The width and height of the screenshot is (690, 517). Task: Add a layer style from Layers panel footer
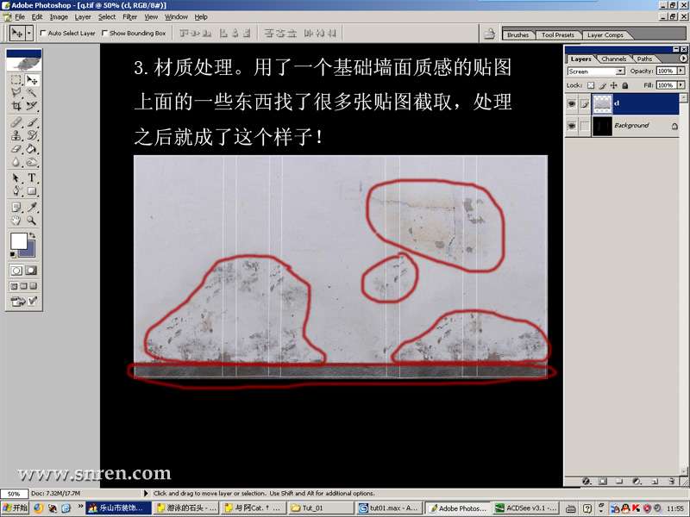pos(586,481)
